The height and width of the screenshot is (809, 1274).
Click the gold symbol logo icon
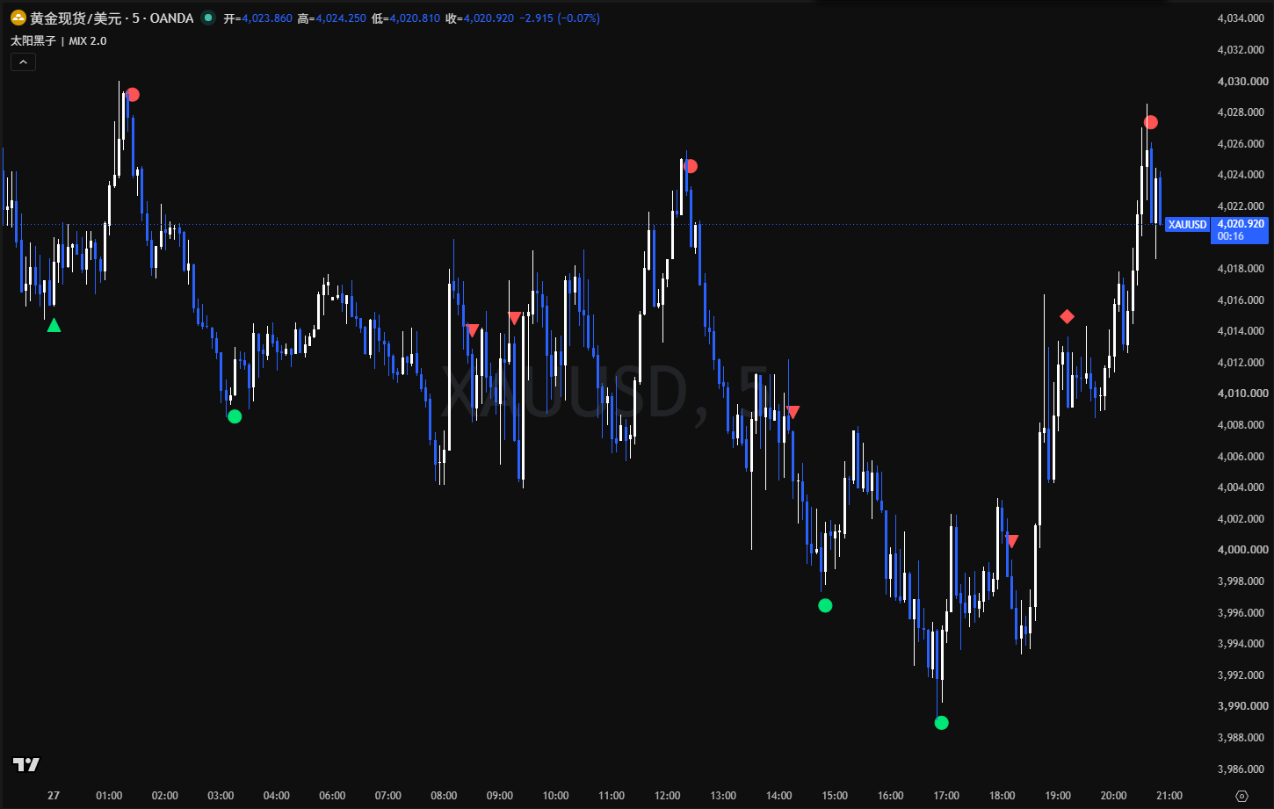[18, 18]
